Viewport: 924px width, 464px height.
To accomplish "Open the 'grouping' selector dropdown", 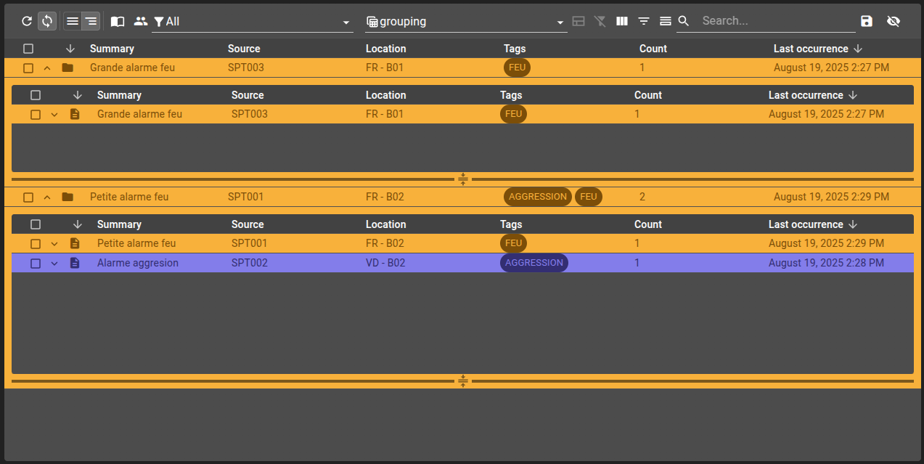I will tap(466, 22).
